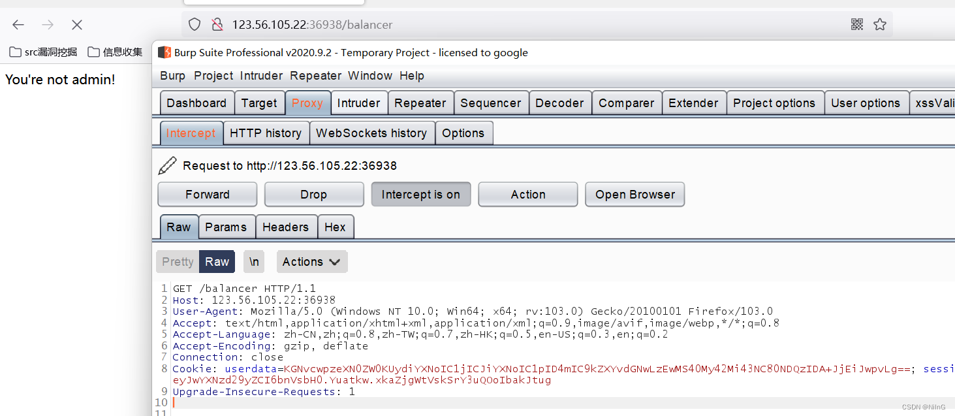
Task: Open the Burp menu
Action: [x=172, y=76]
